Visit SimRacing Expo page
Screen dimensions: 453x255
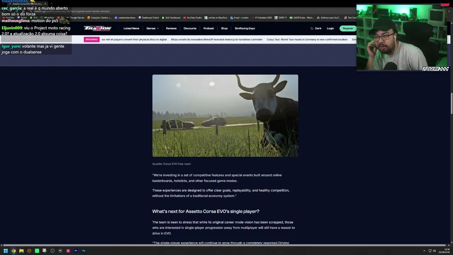point(245,28)
